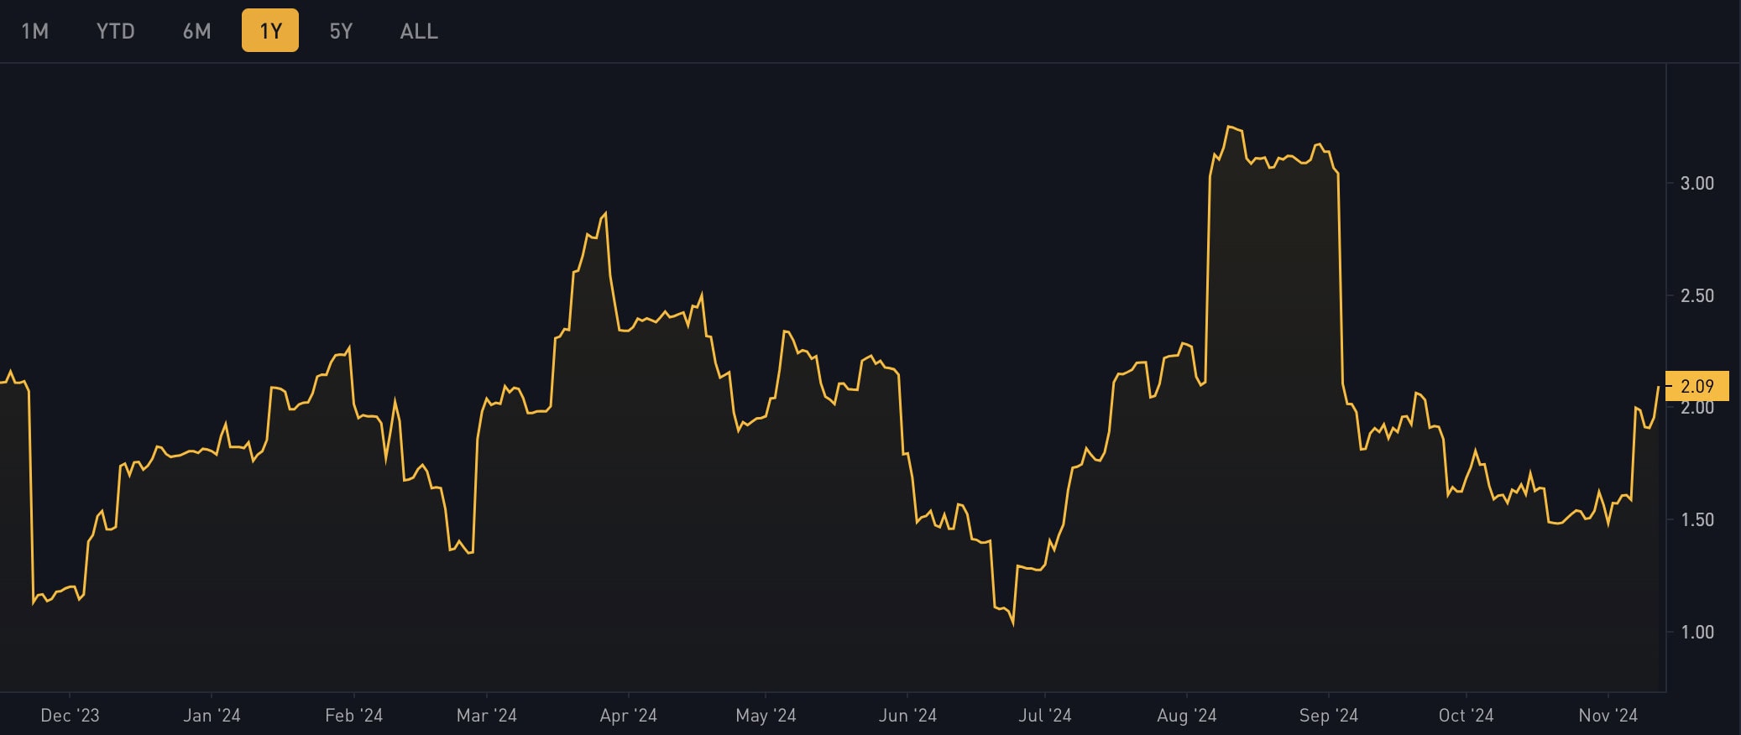Click the Jun '24 date label
Screen dimensions: 1741x735
(907, 715)
